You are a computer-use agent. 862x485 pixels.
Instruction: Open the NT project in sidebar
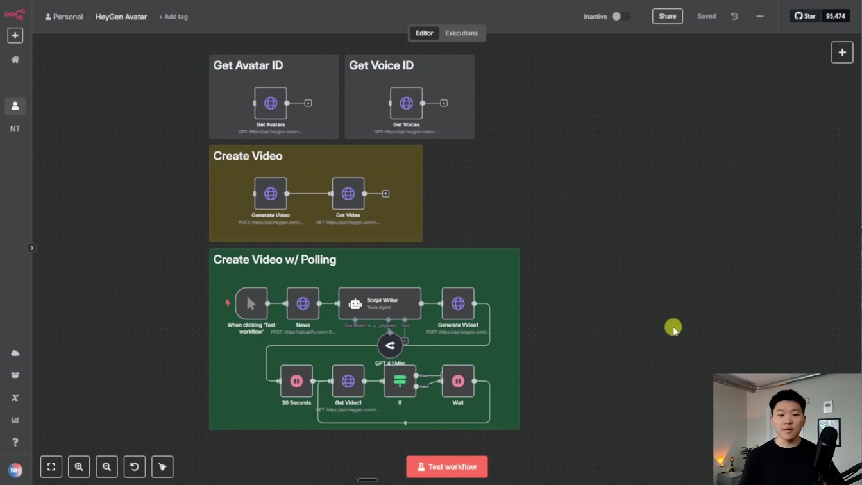click(15, 128)
